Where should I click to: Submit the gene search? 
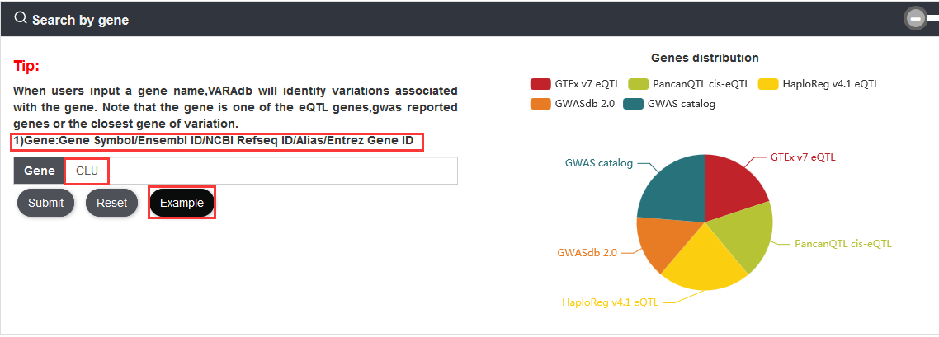point(45,204)
